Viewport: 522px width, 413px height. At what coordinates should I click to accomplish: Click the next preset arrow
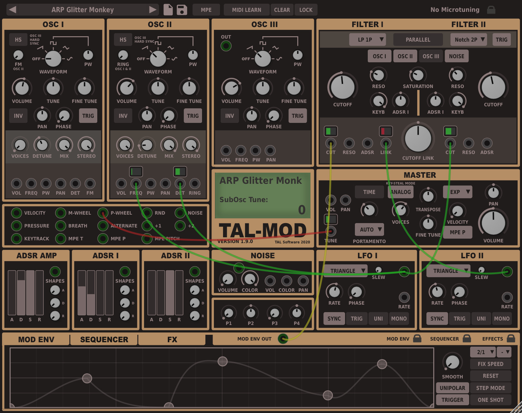(153, 9)
